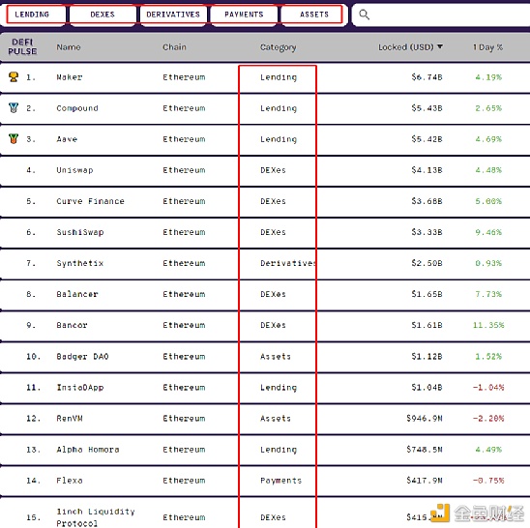The height and width of the screenshot is (528, 530).
Task: Open the InstaDApp project link
Action: coord(79,388)
